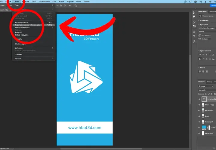Screen dimensions: 216x150
Task: Hide the Rectangle 1 layer
Action: (199, 122)
